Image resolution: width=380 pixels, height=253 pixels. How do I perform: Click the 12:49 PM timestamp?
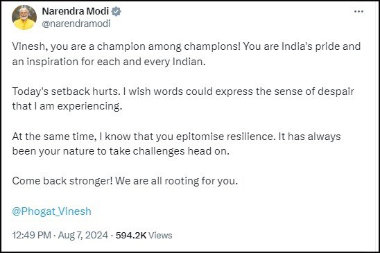tap(31, 235)
